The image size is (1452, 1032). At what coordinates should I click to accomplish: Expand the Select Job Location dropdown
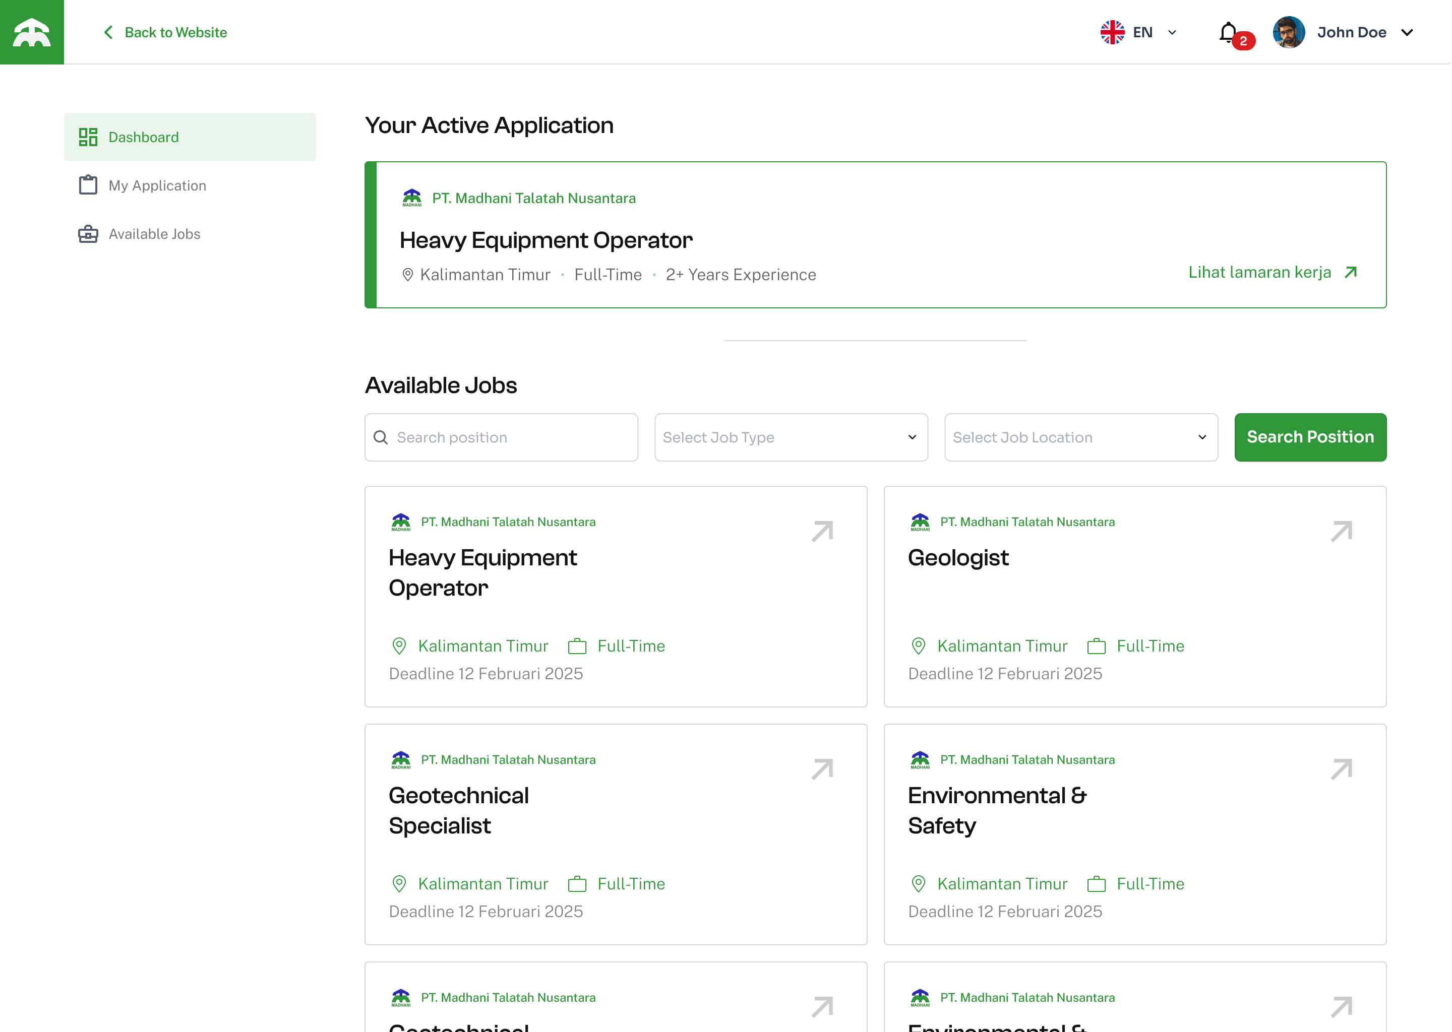(1081, 437)
